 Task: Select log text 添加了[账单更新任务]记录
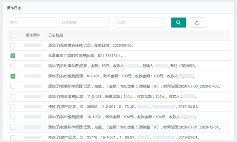point(91,45)
